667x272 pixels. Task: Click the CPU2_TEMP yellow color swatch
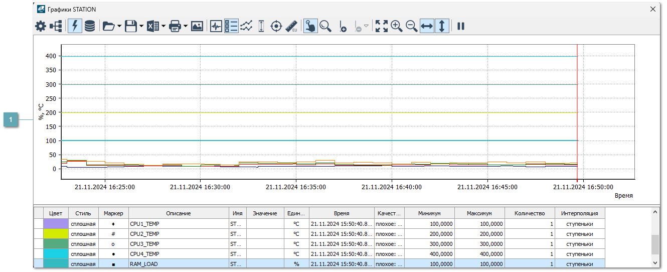click(x=56, y=234)
